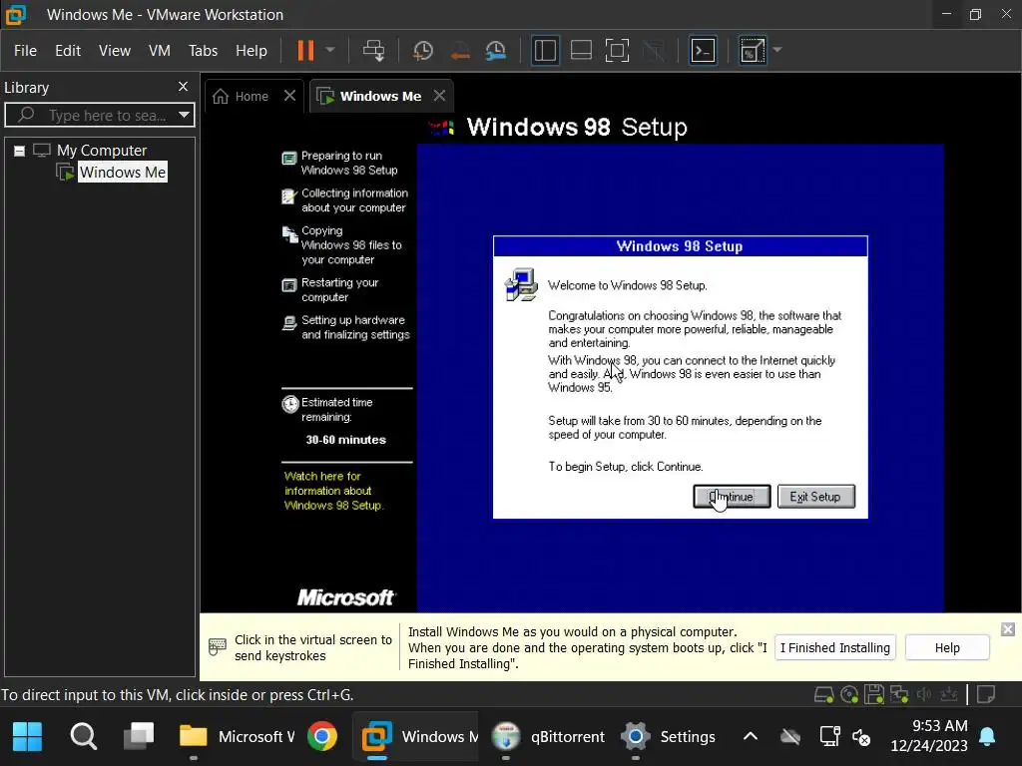Click the stretch guest display icon
The image size is (1022, 766).
(x=752, y=50)
